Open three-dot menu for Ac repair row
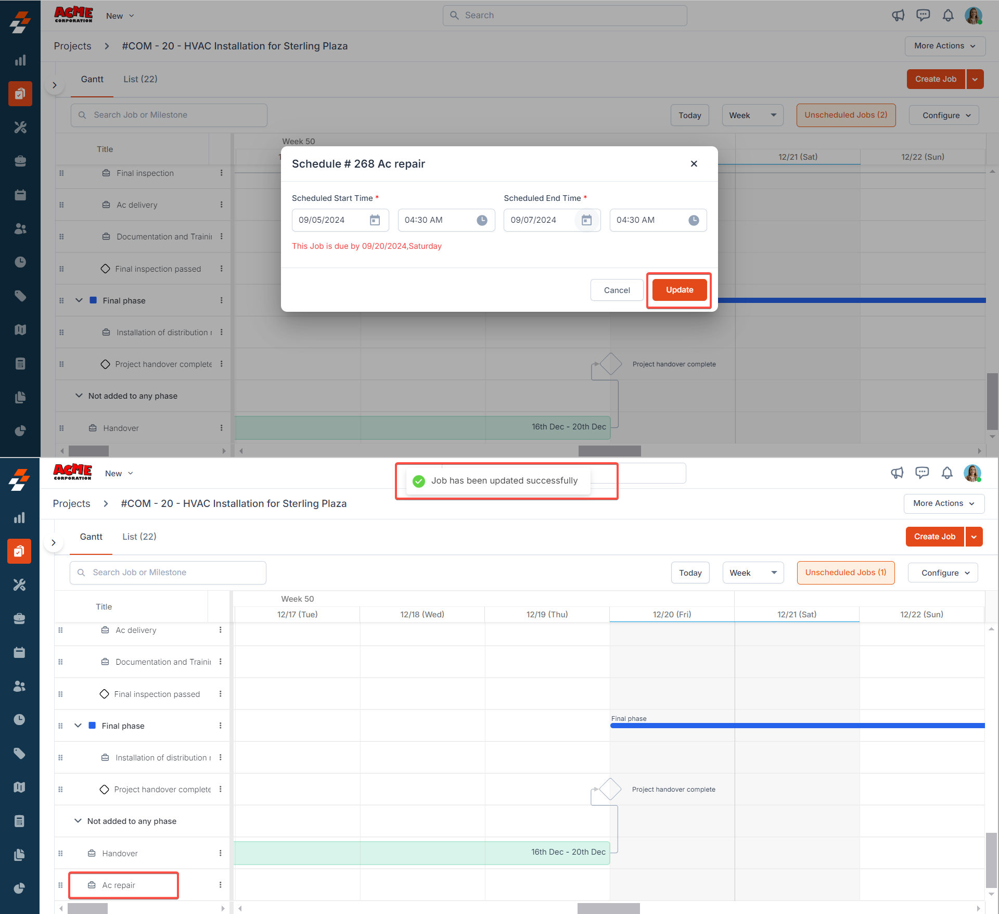The width and height of the screenshot is (999, 914). pos(220,885)
